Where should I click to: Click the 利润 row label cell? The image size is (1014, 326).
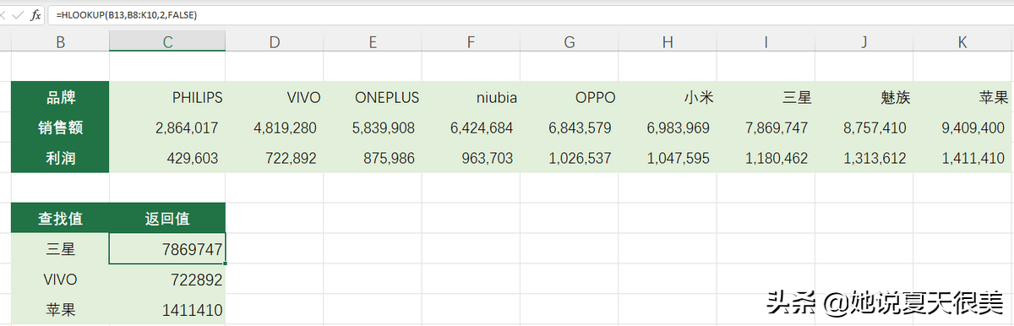coord(60,158)
